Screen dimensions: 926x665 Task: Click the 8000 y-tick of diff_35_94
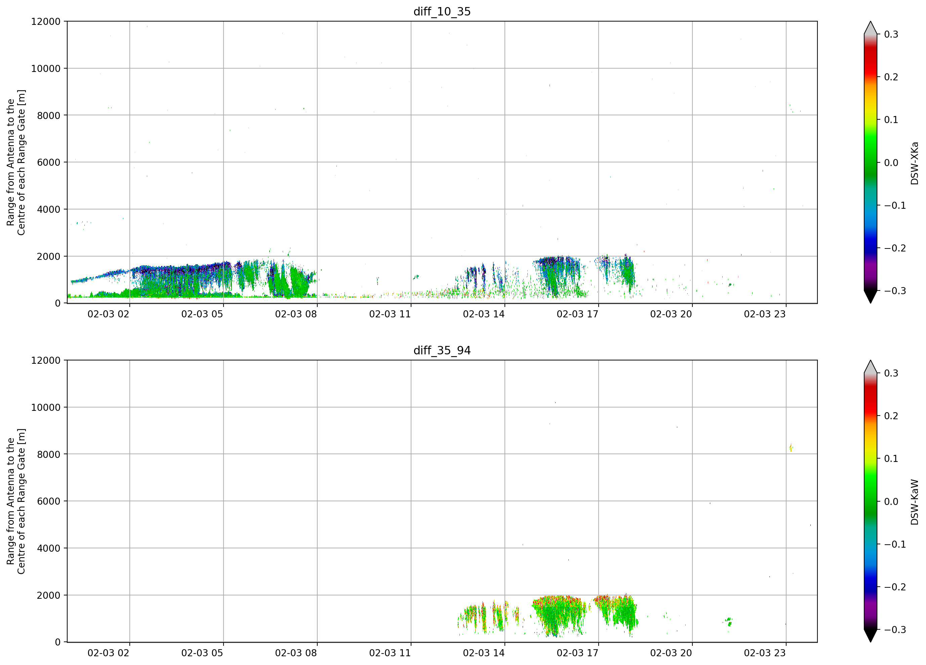tap(49, 455)
